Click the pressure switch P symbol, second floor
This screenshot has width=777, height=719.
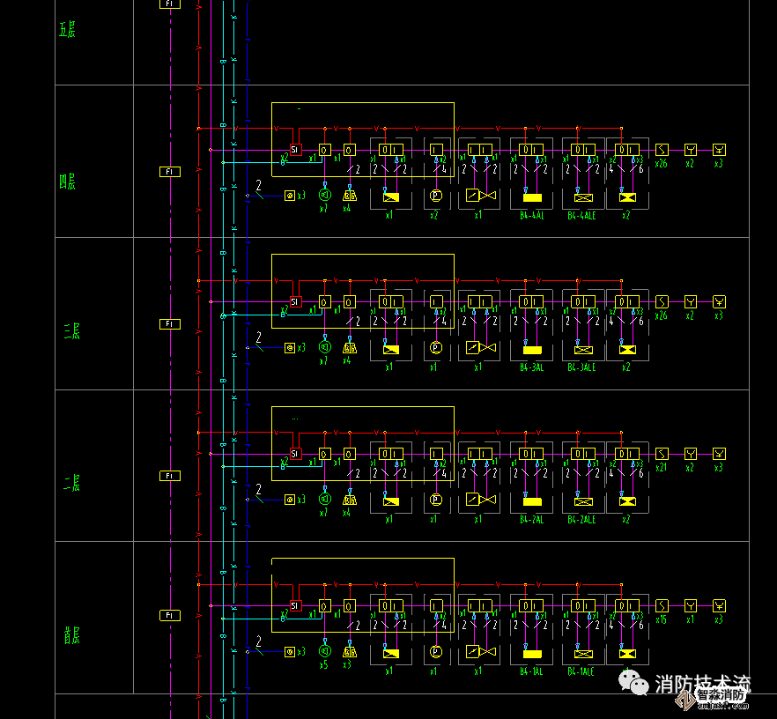(434, 500)
